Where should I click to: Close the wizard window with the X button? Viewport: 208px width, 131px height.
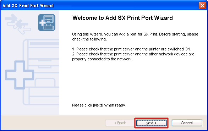pyautogui.click(x=202, y=6)
